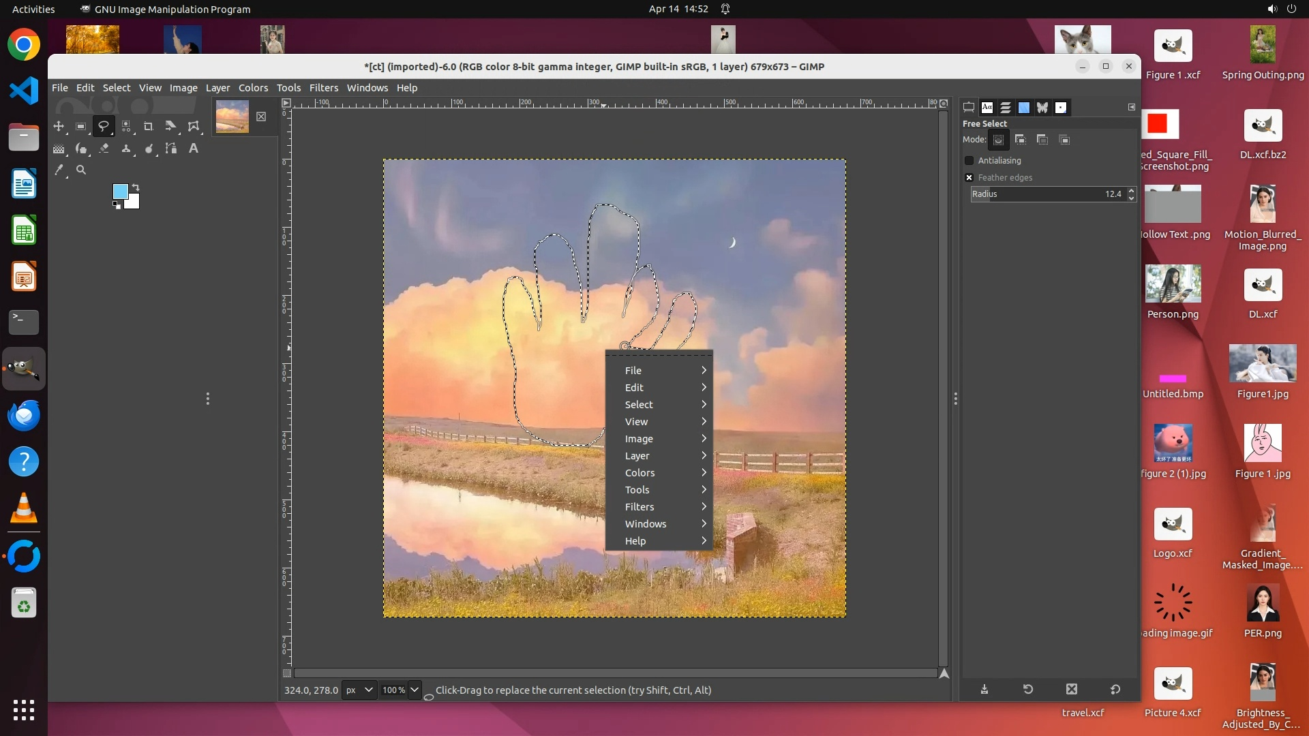Click reset tool options button

[1115, 690]
